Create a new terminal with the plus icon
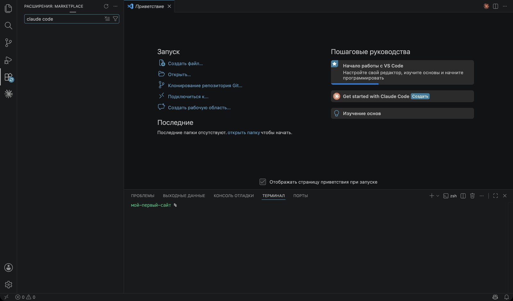 pos(432,196)
